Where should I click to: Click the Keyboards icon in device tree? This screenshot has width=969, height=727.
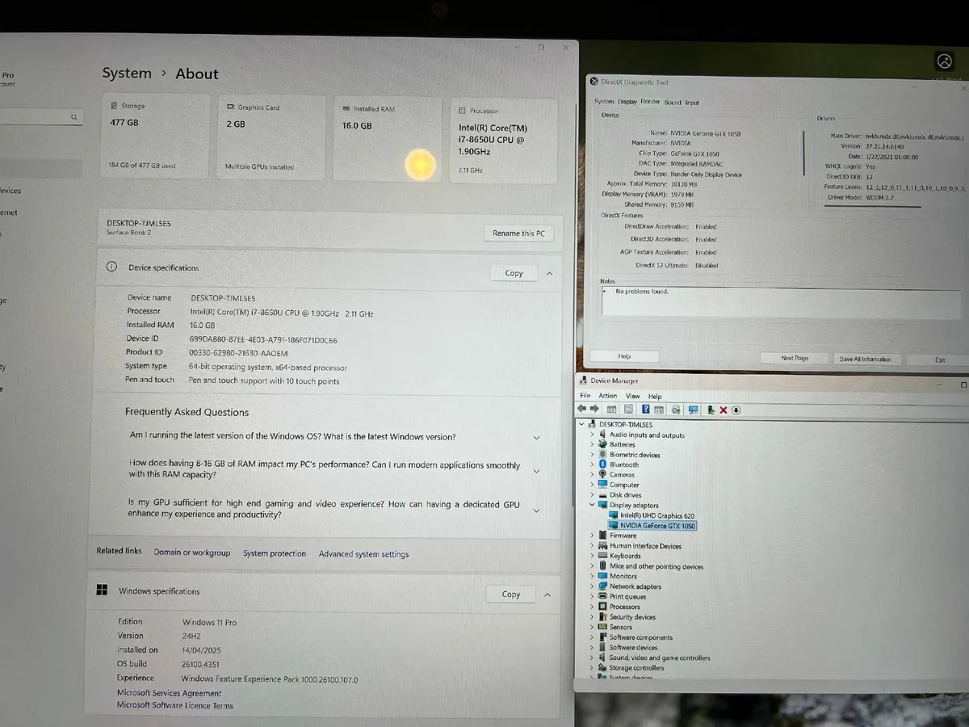tap(602, 556)
